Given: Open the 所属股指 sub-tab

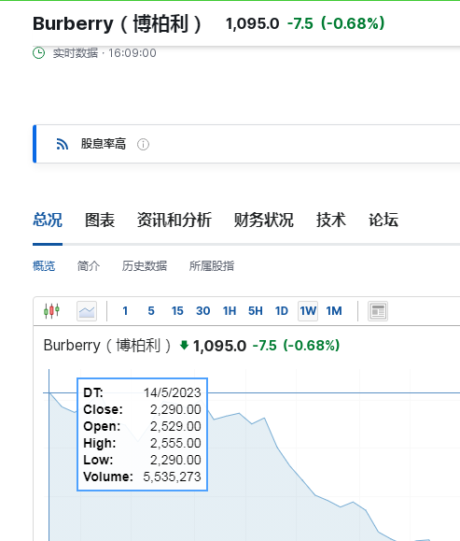Looking at the screenshot, I should [212, 266].
